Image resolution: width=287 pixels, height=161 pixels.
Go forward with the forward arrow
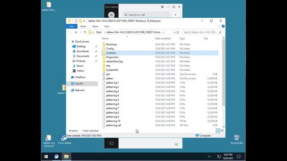(x=76, y=32)
